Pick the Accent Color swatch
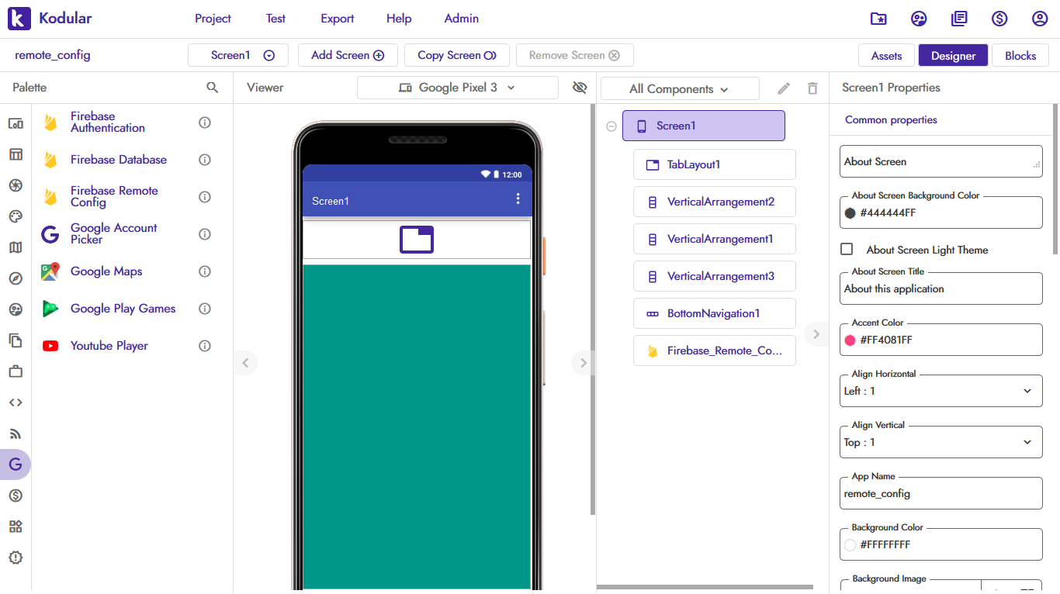The width and height of the screenshot is (1060, 594). click(x=850, y=340)
